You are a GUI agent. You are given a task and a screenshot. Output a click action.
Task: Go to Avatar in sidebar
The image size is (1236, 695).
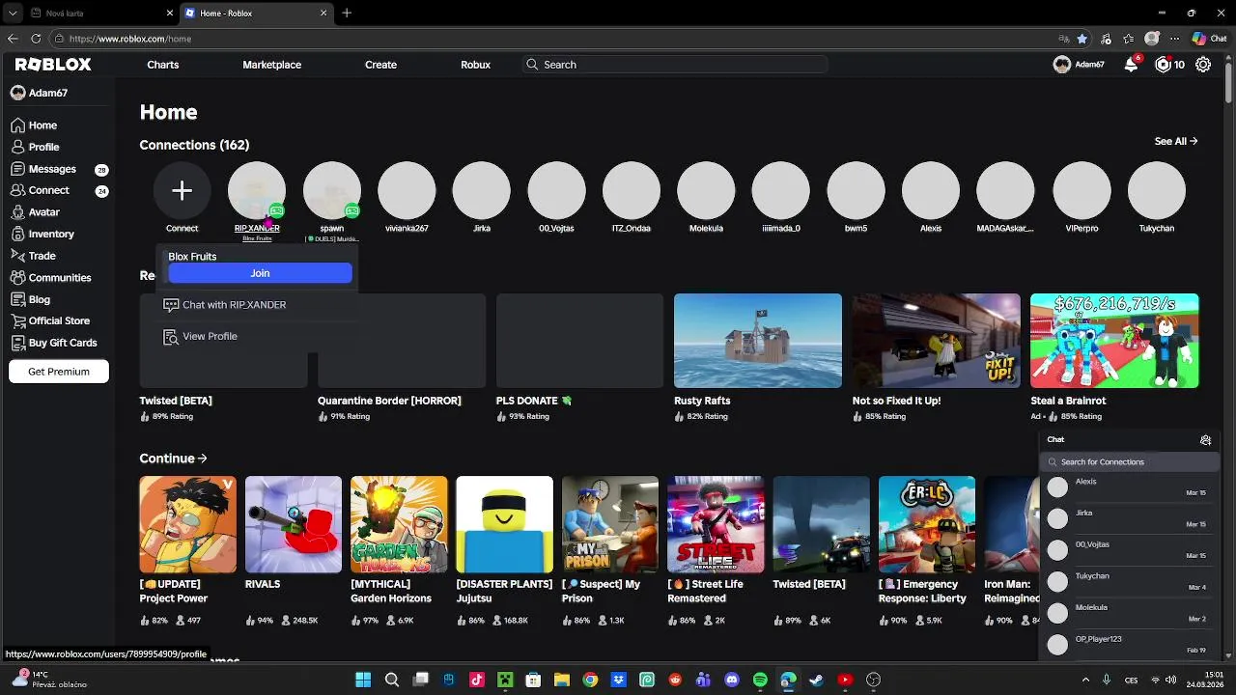coord(43,212)
